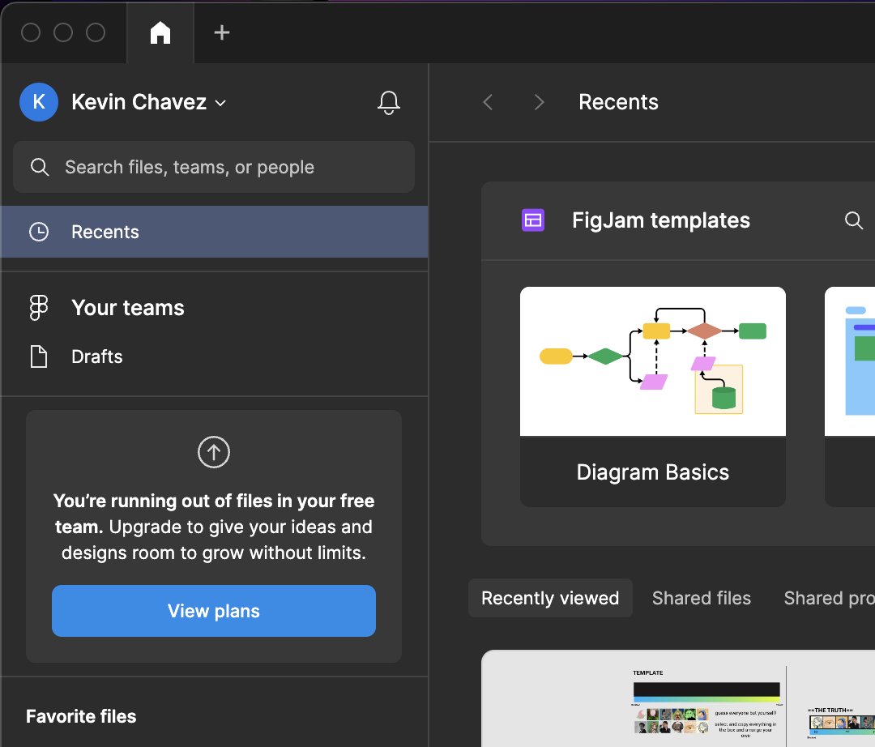Focus the search files, teams, or people field

[x=214, y=167]
